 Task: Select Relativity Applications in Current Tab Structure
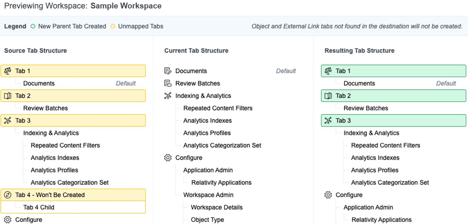pyautogui.click(x=221, y=183)
